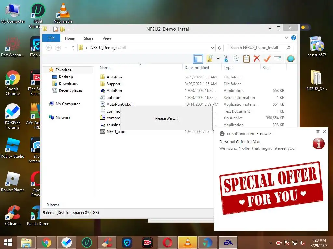Click the Forward navigation arrow

(58, 48)
